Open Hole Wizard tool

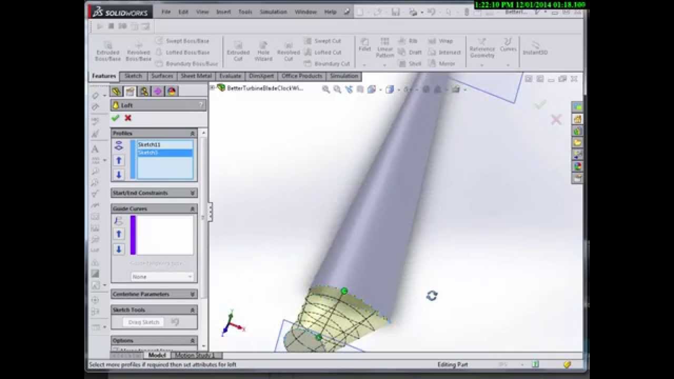pos(263,52)
